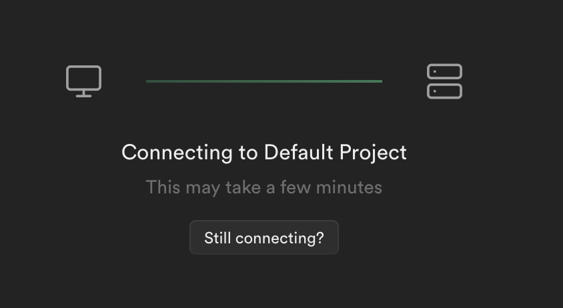Click the word Still inside the button
Viewport: 563px width, 308px height.
[x=217, y=238]
